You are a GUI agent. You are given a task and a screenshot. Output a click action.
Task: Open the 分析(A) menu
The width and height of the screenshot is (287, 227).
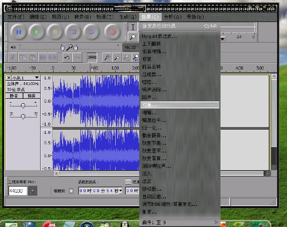coord(173,17)
